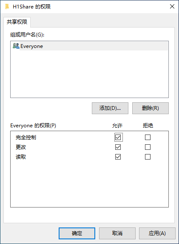
Task: Click the 取消 button
Action: point(117,233)
